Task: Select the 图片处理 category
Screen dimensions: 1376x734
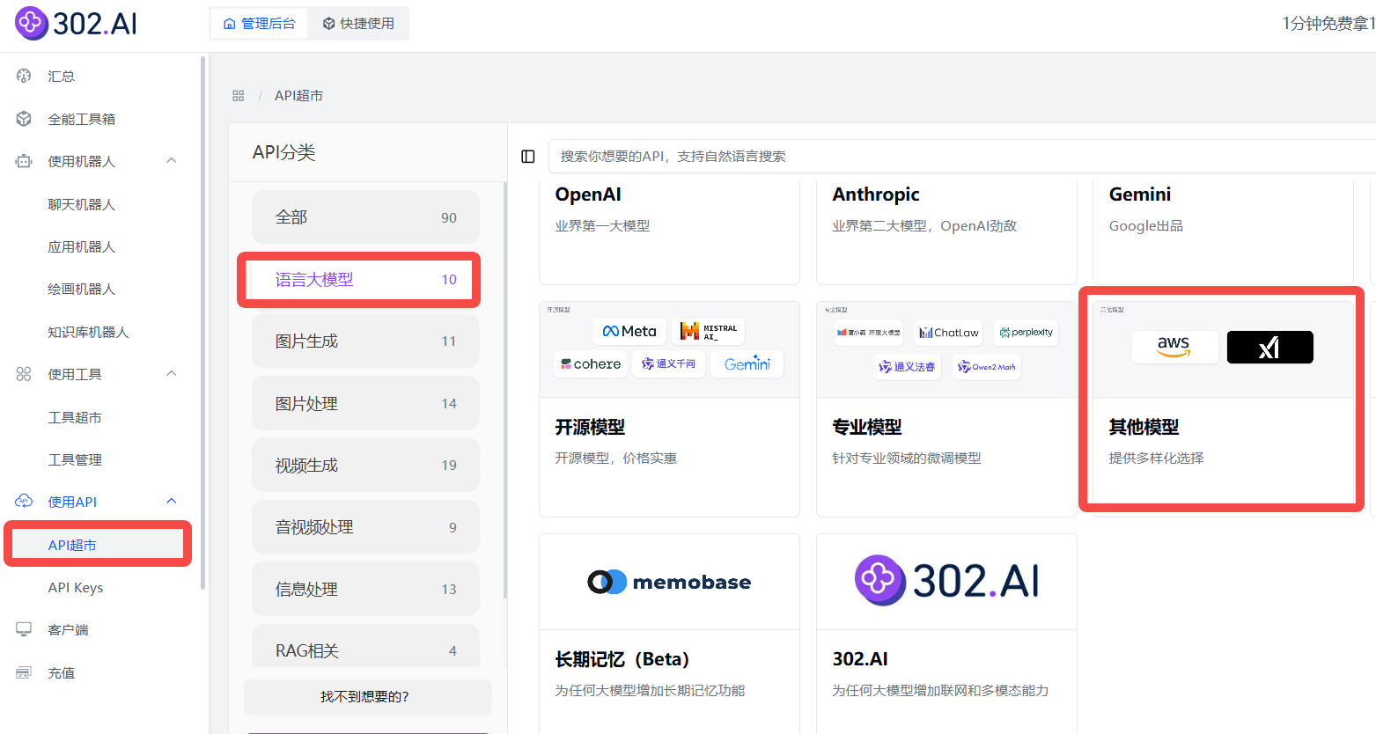Action: 365,403
